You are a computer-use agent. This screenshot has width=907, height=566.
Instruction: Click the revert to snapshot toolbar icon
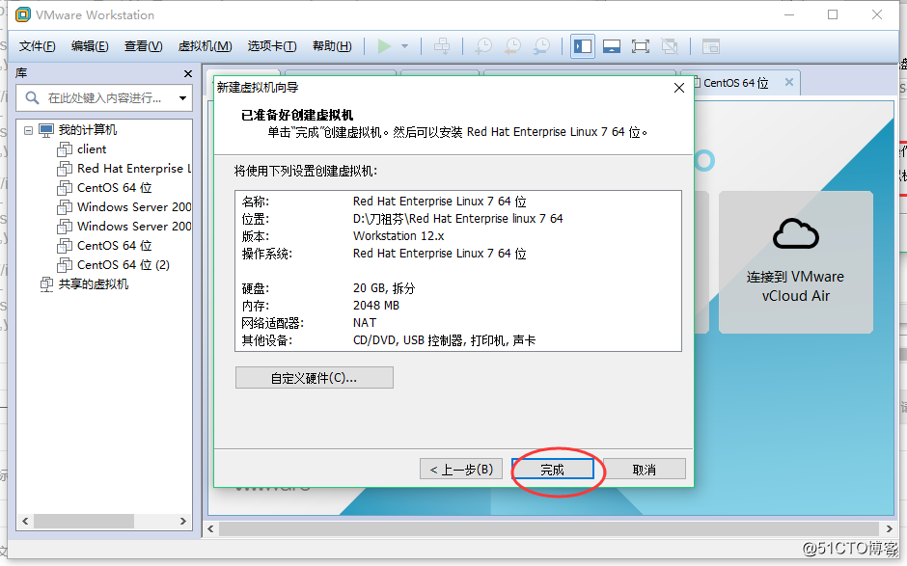pyautogui.click(x=512, y=46)
